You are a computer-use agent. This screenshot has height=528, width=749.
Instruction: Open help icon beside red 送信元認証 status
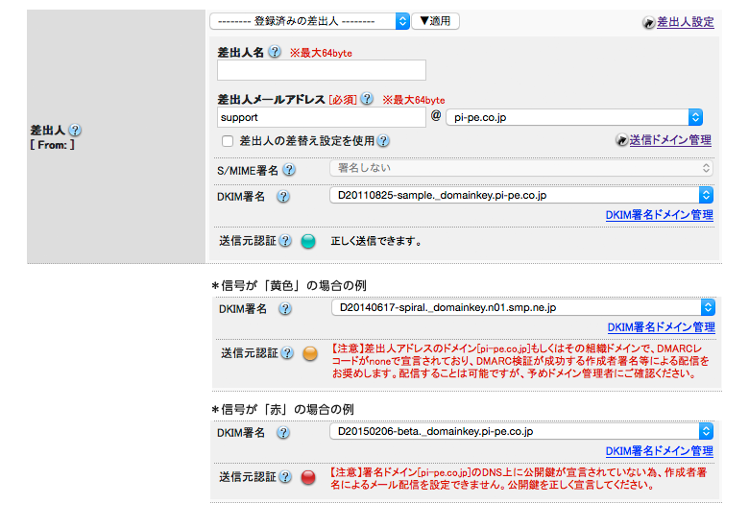click(x=285, y=476)
